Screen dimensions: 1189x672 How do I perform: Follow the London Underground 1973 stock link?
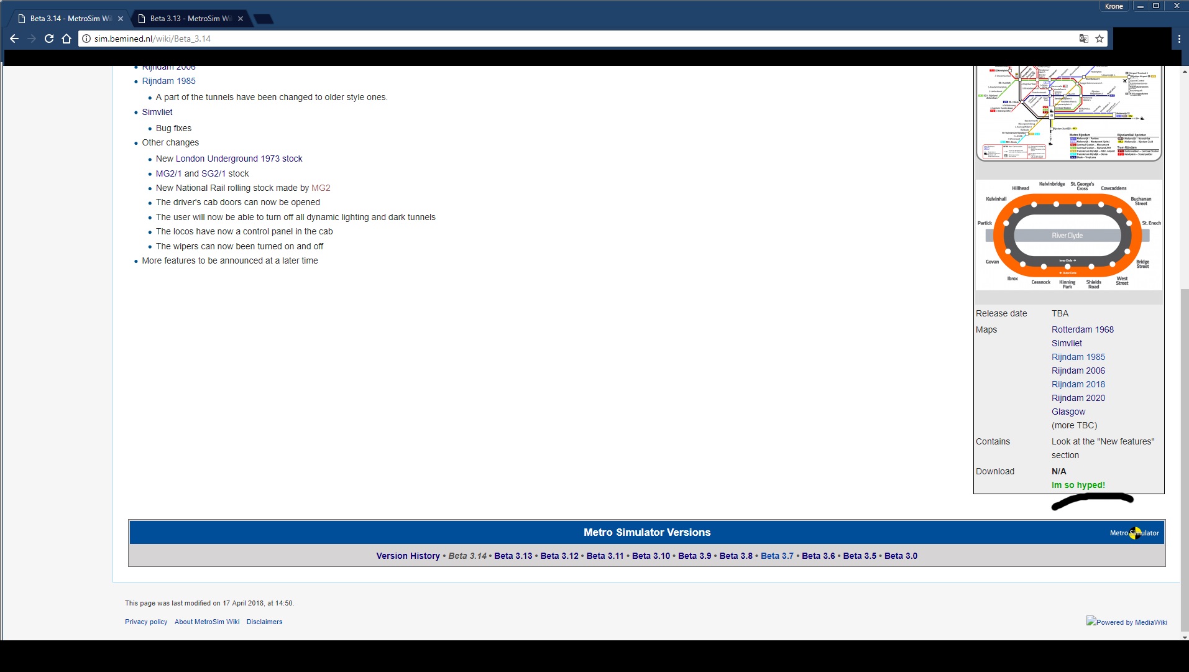click(x=239, y=159)
